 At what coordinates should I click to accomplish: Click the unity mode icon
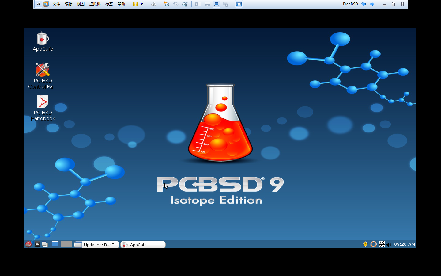226,4
